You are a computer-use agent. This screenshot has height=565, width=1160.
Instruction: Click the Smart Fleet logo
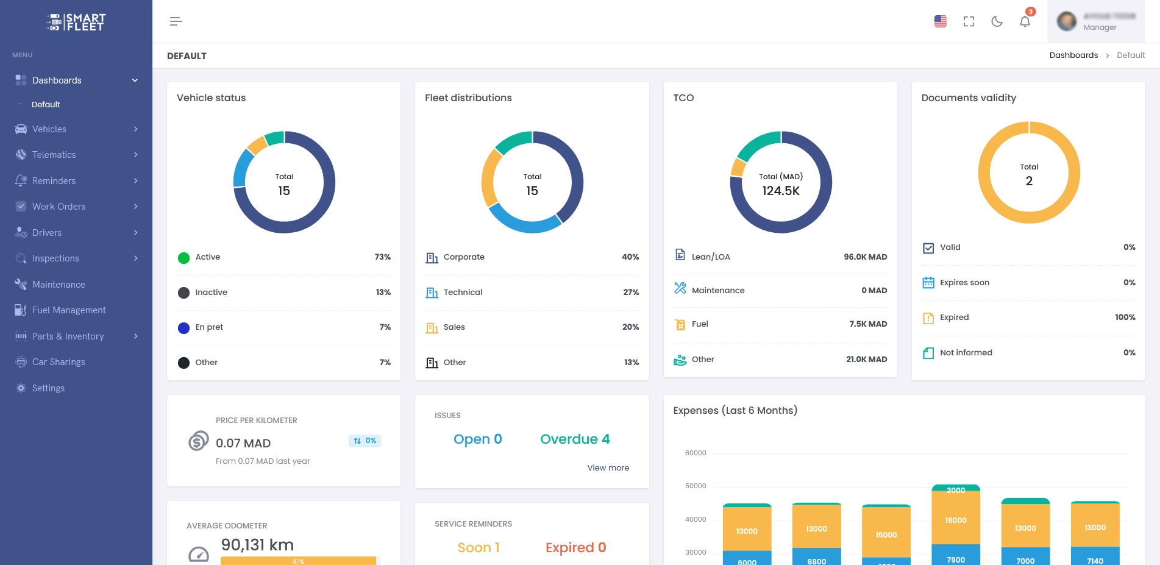(x=76, y=22)
